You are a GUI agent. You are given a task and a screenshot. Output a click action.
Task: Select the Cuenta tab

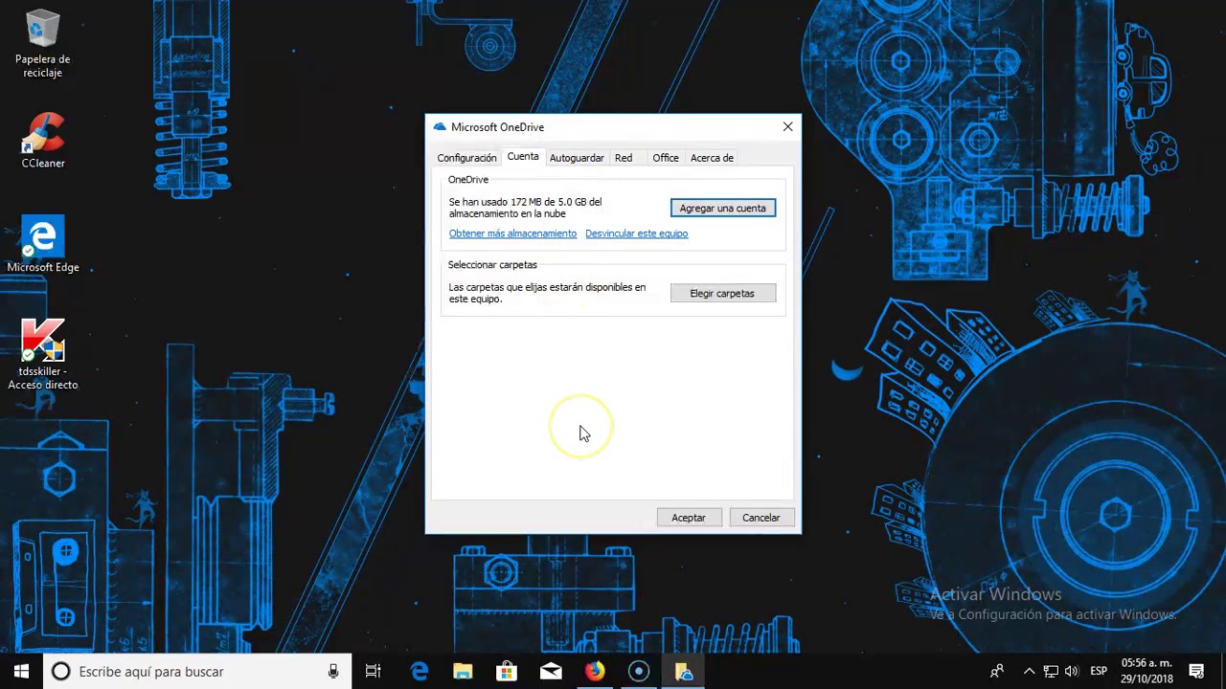click(x=523, y=157)
